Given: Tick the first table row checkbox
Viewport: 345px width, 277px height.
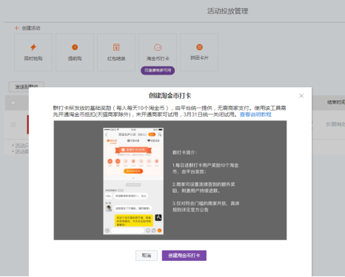Looking at the screenshot, I should coord(13,125).
